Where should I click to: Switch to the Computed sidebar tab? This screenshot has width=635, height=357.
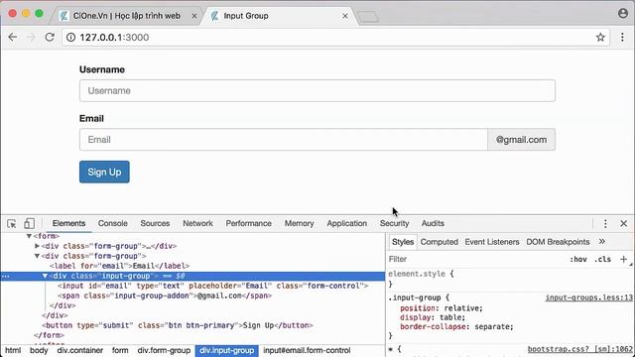pos(439,242)
